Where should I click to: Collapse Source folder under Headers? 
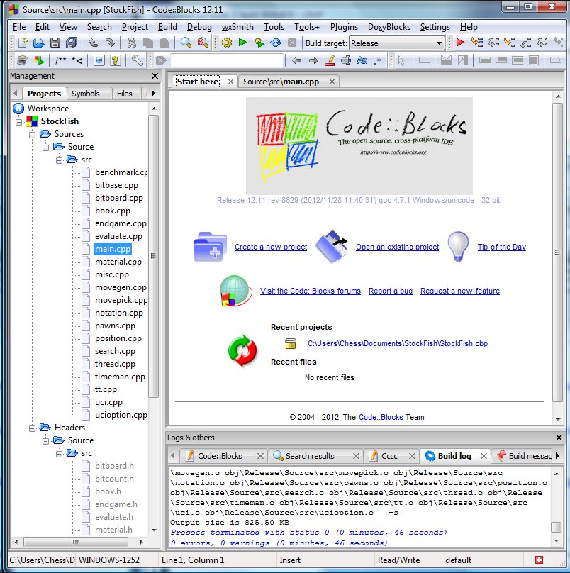(x=45, y=440)
